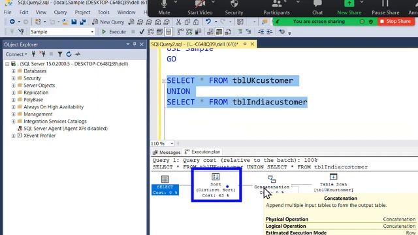Open the Window menu
Image resolution: width=418 pixels, height=235 pixels.
126,12
